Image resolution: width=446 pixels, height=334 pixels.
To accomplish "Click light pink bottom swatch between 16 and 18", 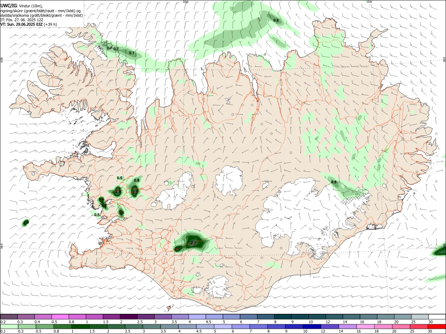I will click(366, 327).
